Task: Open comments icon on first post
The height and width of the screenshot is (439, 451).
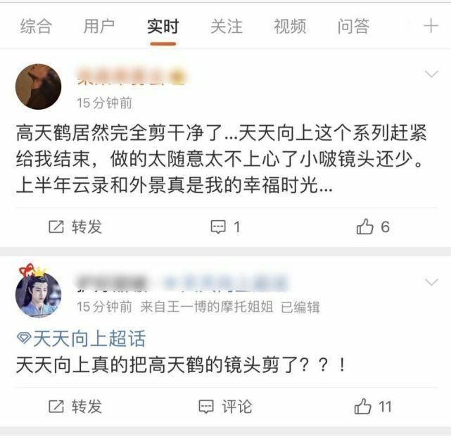Action: (218, 227)
